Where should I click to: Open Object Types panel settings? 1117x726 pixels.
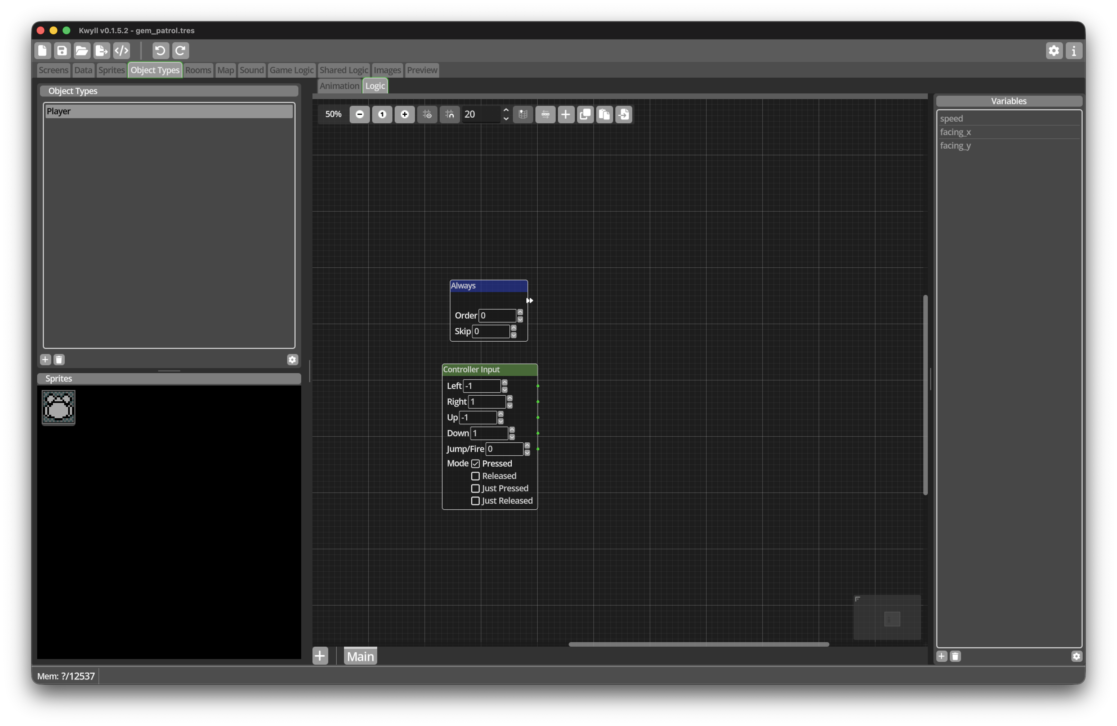pos(292,359)
